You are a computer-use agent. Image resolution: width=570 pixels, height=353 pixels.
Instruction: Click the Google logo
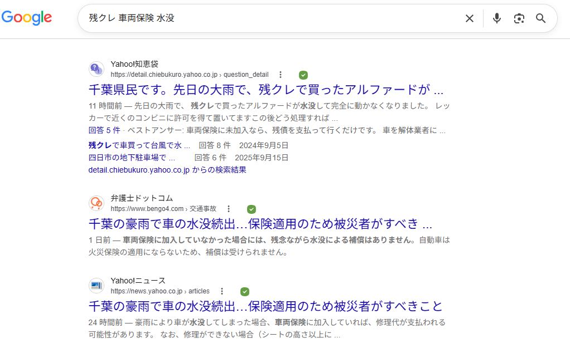tap(27, 17)
